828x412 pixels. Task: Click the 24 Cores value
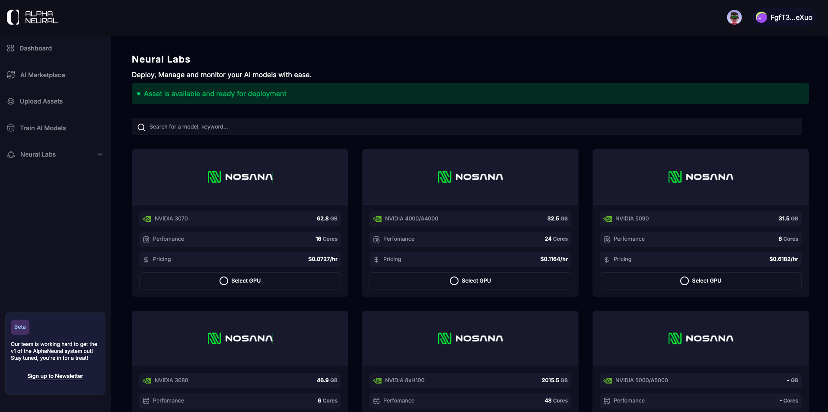coord(556,239)
